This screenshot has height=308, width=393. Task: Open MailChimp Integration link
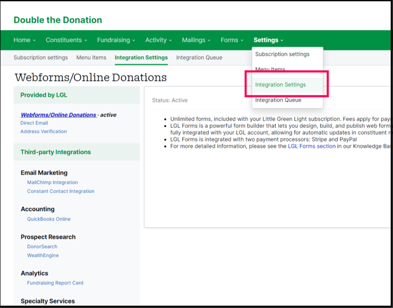click(52, 182)
